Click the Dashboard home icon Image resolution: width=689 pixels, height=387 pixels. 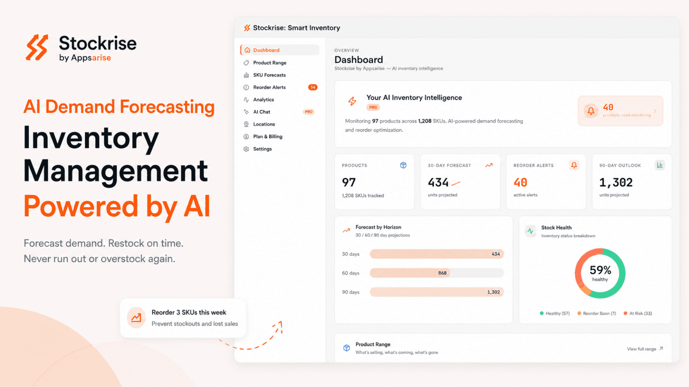(x=247, y=50)
